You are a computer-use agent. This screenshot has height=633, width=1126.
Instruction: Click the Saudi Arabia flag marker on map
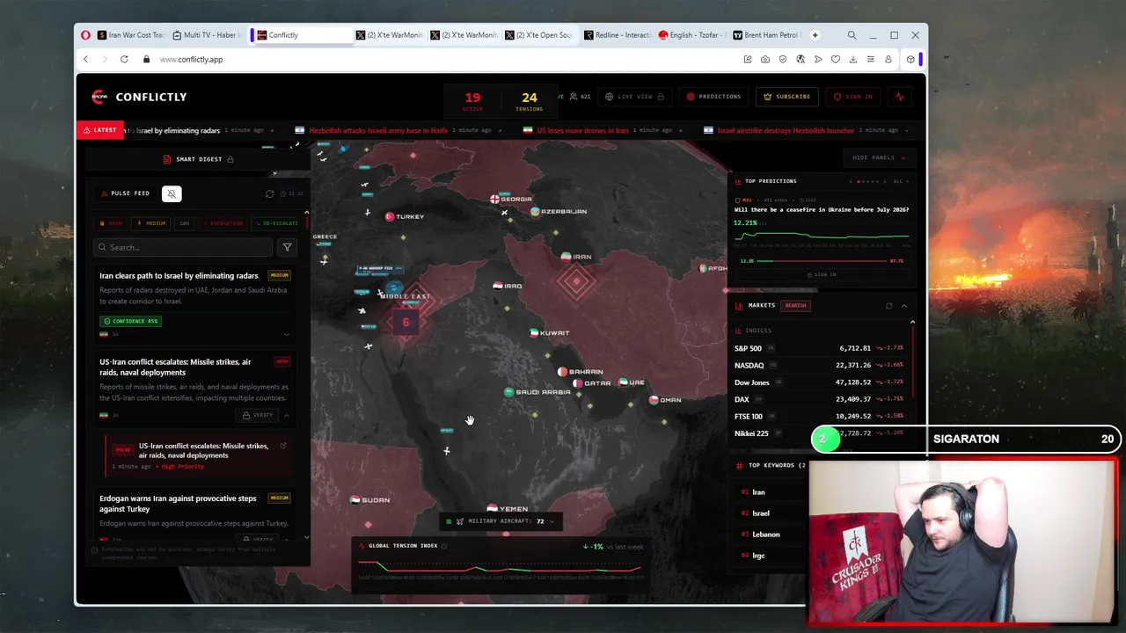pyautogui.click(x=508, y=392)
